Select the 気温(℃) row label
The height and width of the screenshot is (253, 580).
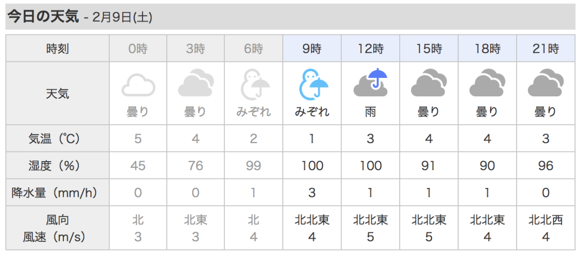tap(58, 139)
